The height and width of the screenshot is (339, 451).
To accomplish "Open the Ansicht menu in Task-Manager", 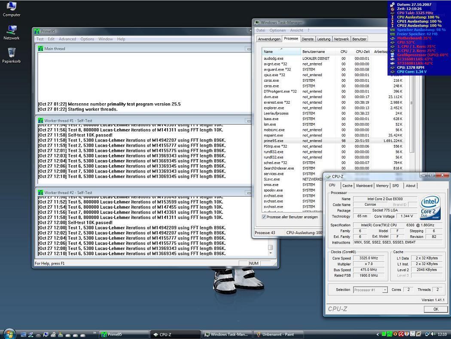I will click(x=296, y=30).
